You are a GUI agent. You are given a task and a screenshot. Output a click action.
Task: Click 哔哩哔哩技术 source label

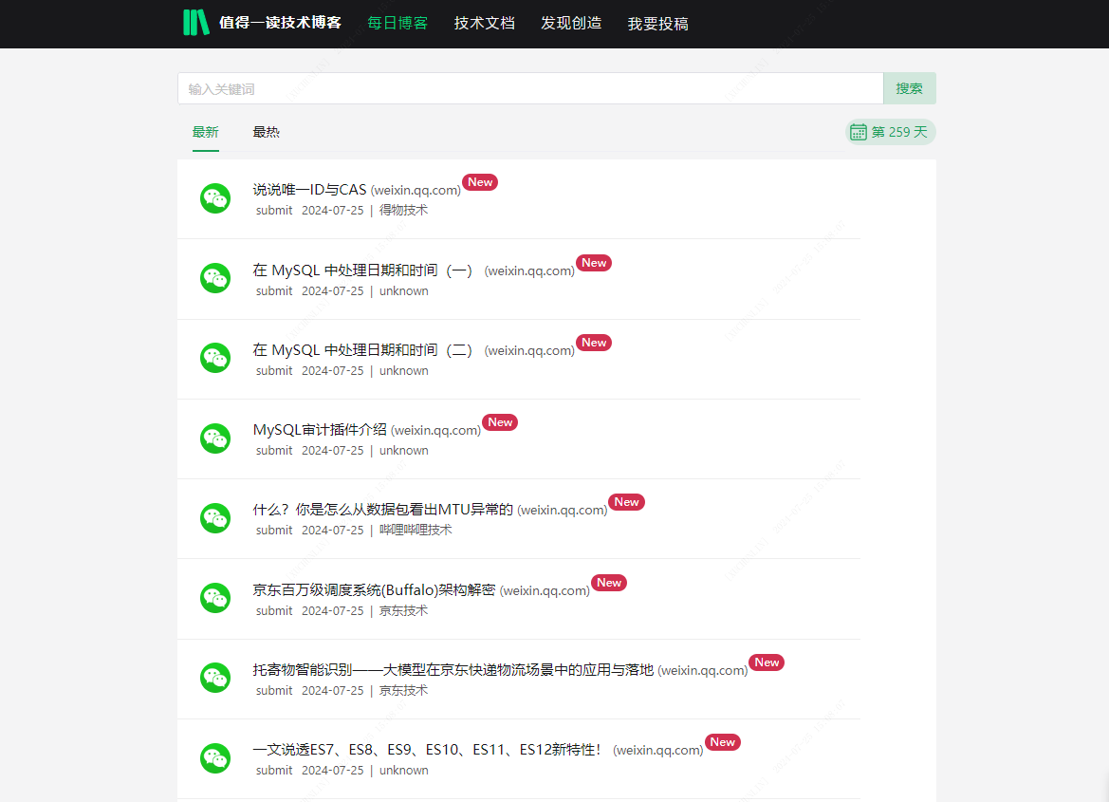tap(416, 531)
